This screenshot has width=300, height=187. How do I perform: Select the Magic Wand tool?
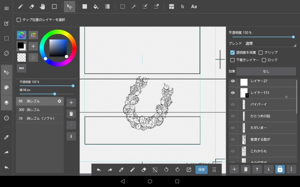point(133,6)
